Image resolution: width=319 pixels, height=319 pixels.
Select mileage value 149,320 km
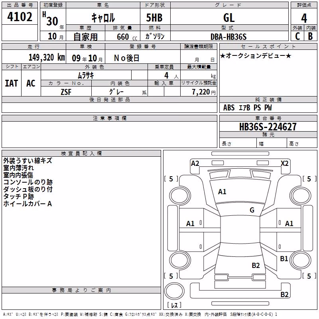pyautogui.click(x=47, y=57)
